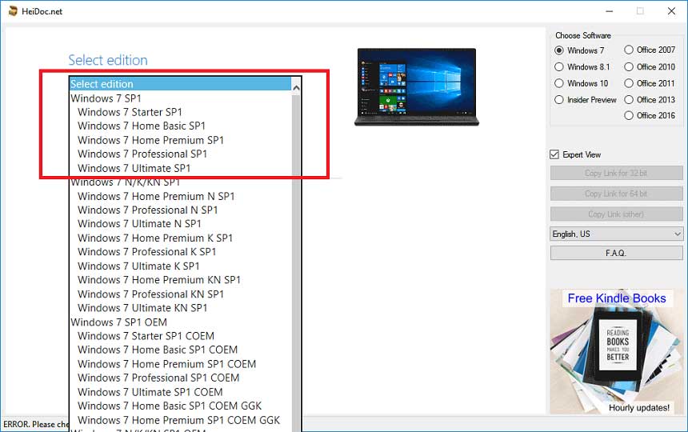Viewport: 688px width, 432px height.
Task: Choose the Office 2016 radio button
Action: [629, 115]
